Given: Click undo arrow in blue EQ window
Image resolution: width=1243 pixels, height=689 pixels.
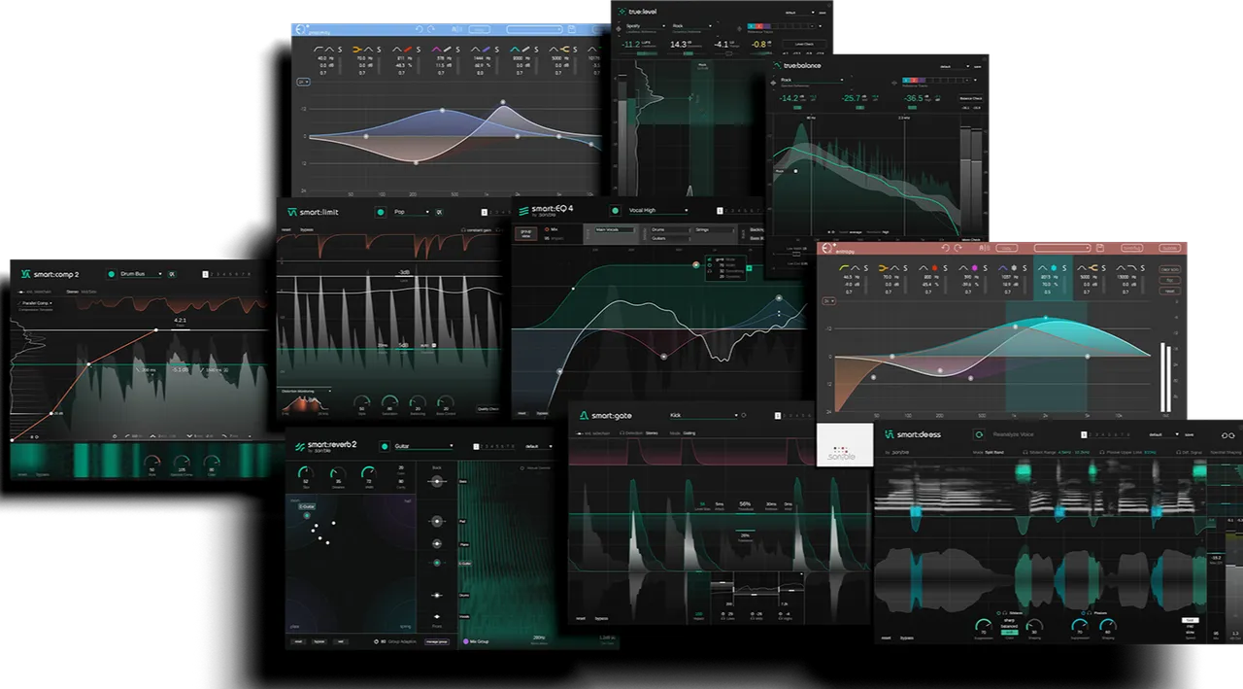Looking at the screenshot, I should pos(419,30).
